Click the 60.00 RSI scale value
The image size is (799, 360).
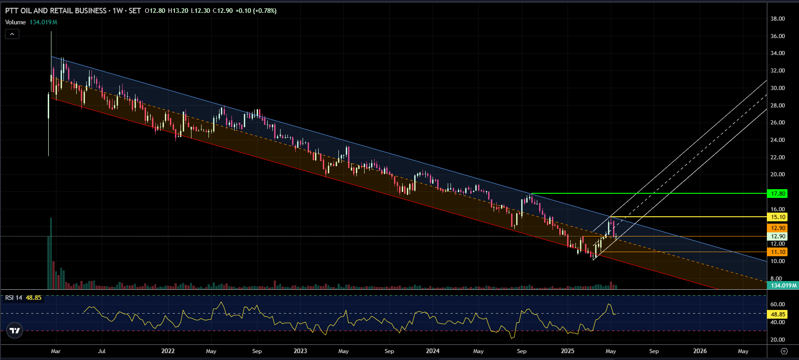click(777, 304)
